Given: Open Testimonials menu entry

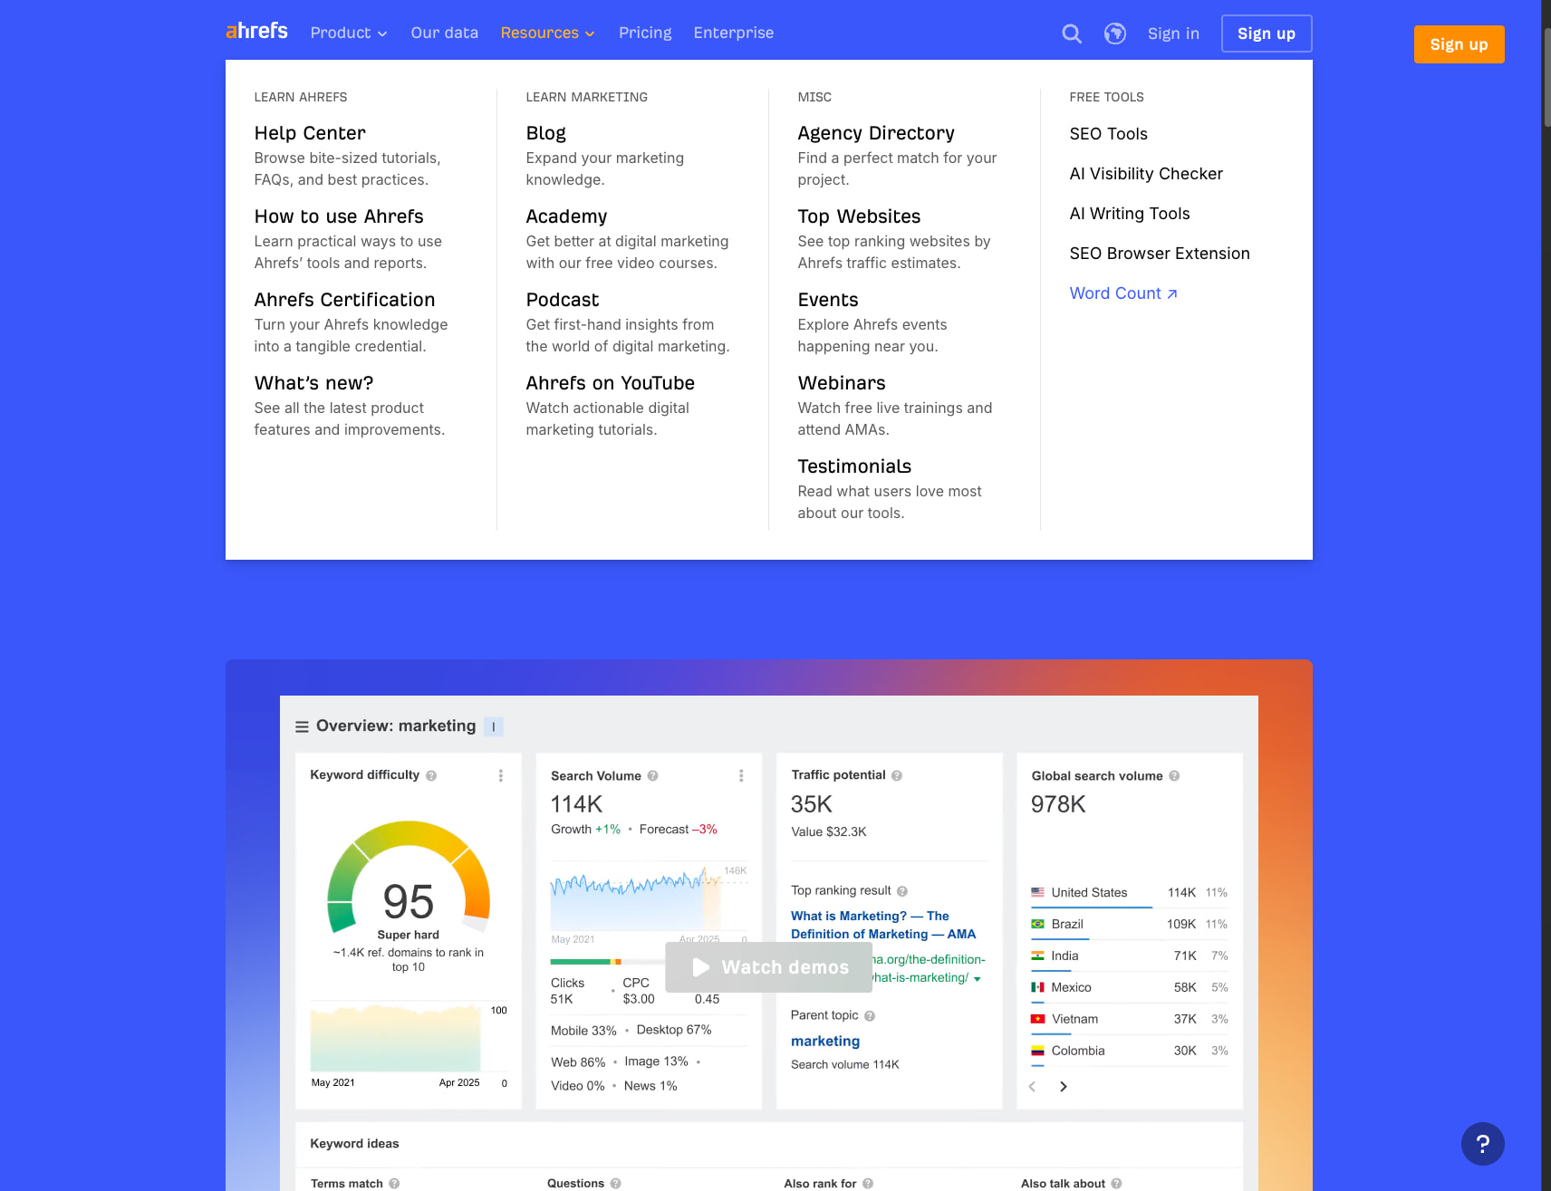Looking at the screenshot, I should point(854,466).
